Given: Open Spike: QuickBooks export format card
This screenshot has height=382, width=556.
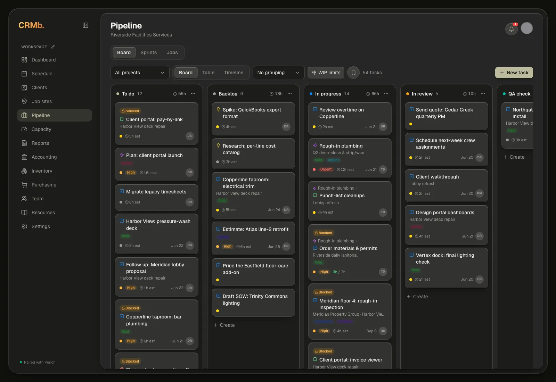Looking at the screenshot, I should pos(253,119).
